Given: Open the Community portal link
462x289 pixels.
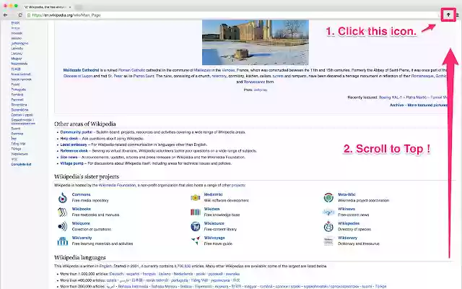Looking at the screenshot, I should [x=76, y=132].
